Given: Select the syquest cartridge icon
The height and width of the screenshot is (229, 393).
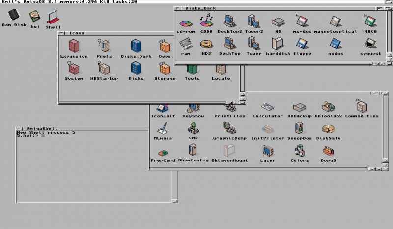Looking at the screenshot, I should point(370,43).
